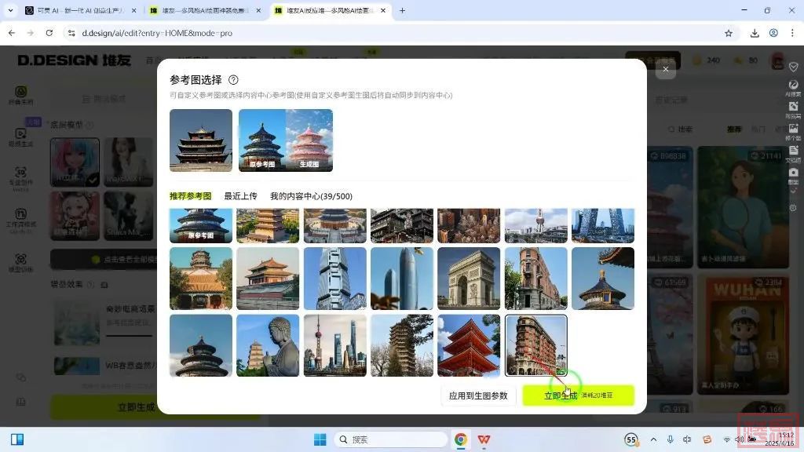Image resolution: width=804 pixels, height=452 pixels.
Task: Click the Windows taskbar search box
Action: [391, 439]
